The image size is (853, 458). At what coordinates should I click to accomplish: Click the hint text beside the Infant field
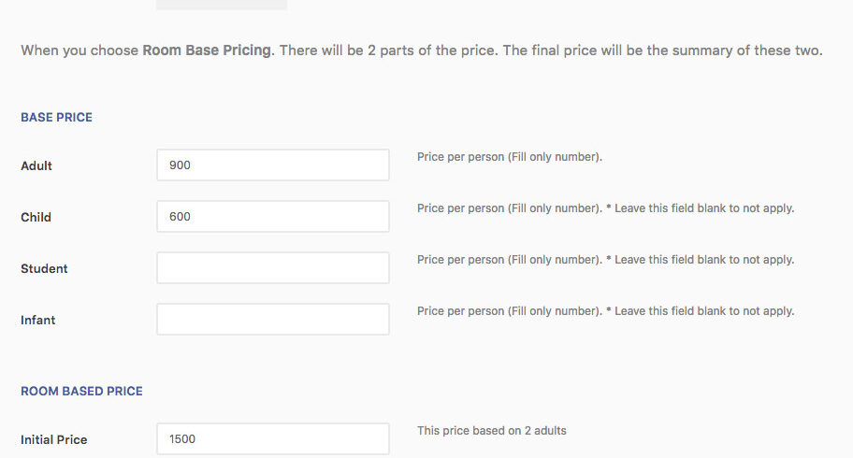605,311
